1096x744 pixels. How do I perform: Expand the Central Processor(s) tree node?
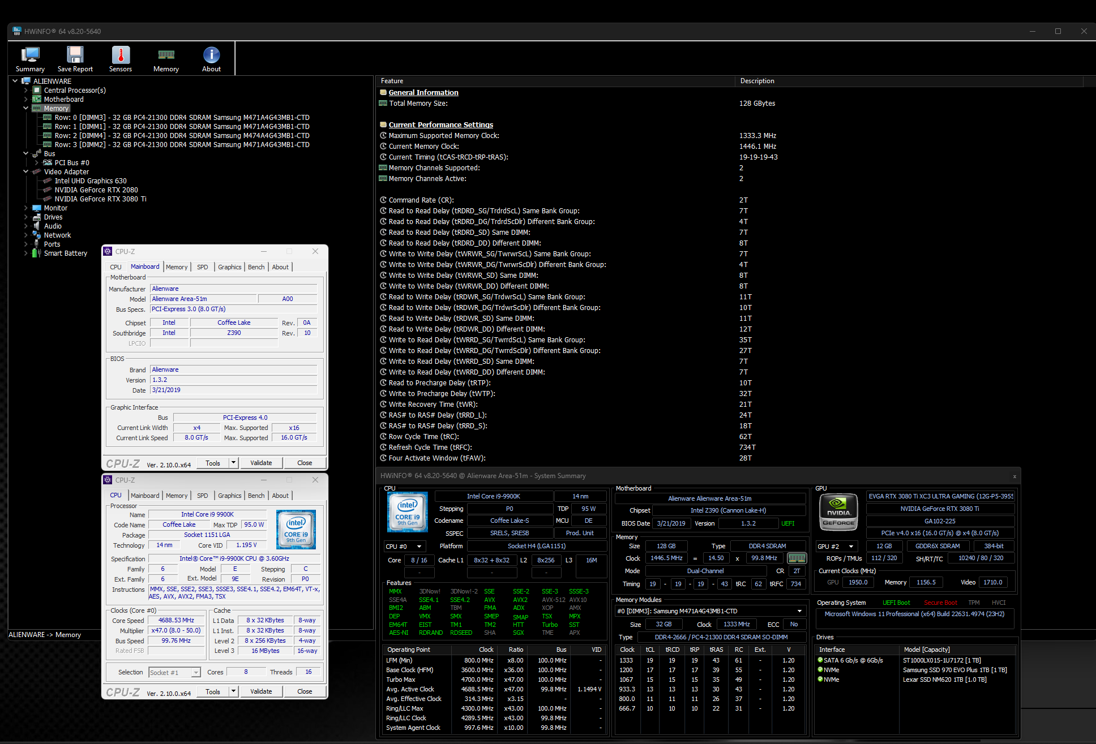(25, 90)
